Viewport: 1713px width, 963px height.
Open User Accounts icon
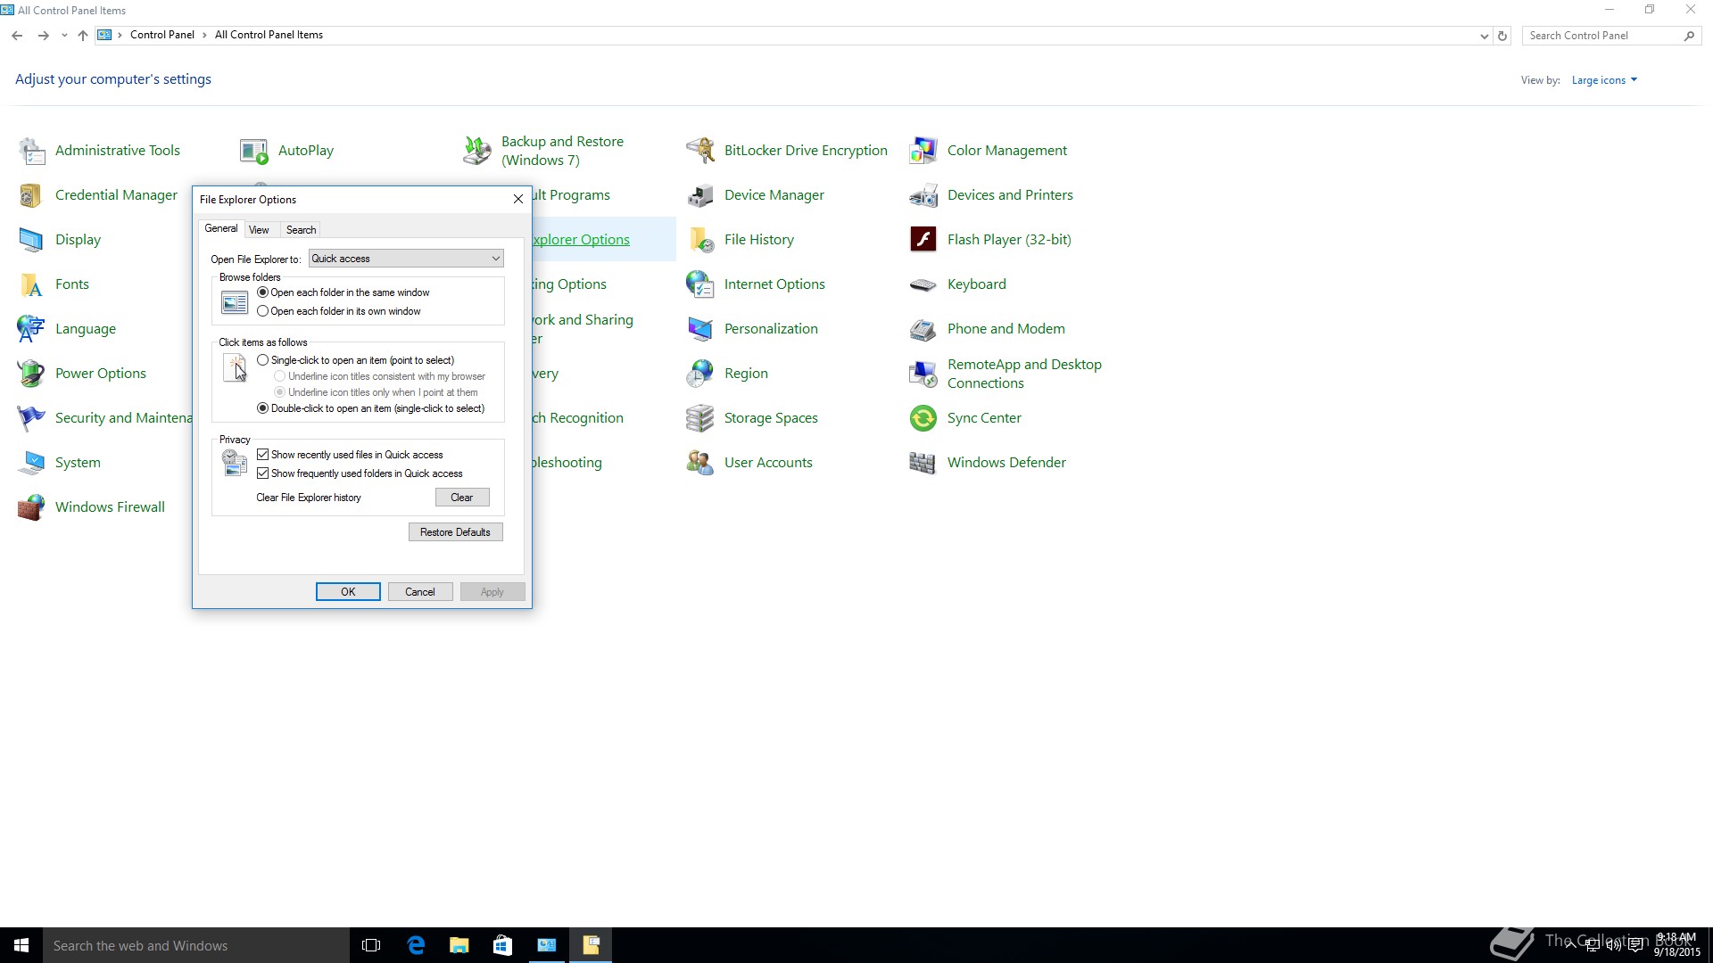click(x=700, y=463)
